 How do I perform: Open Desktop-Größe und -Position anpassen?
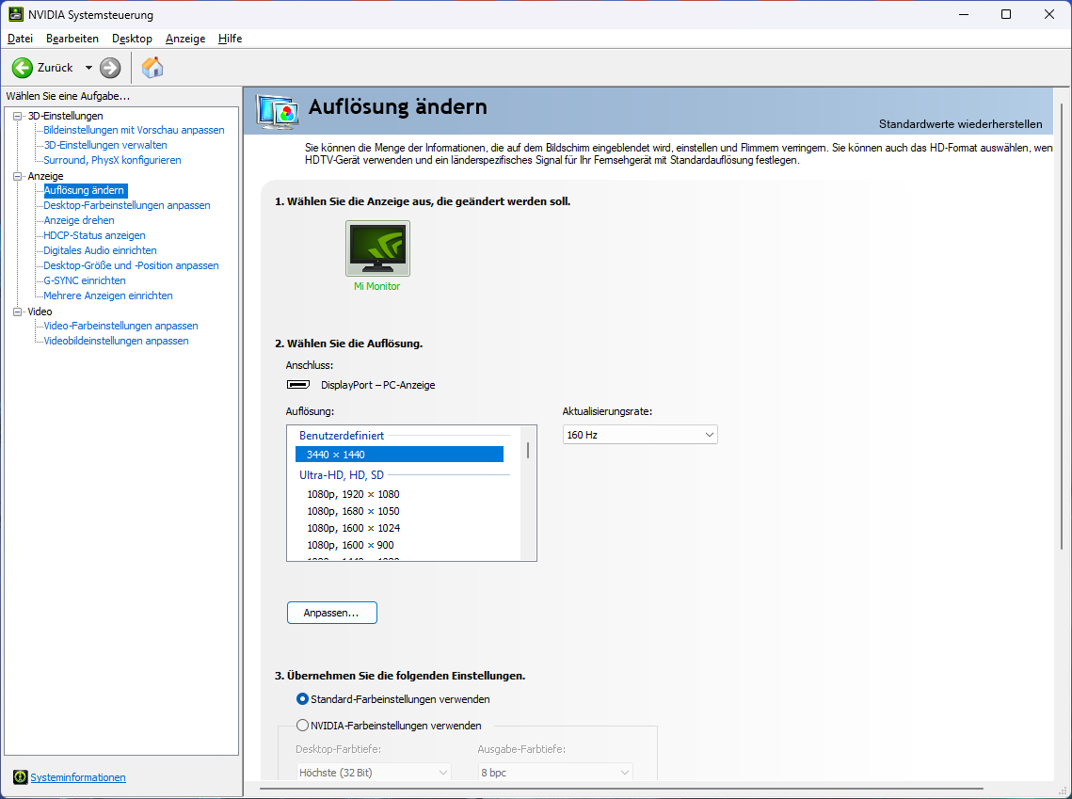[131, 265]
